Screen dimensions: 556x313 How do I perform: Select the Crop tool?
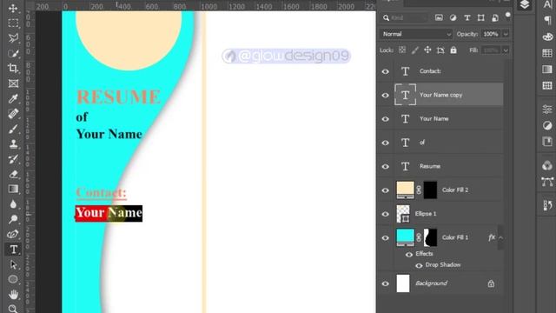13,68
